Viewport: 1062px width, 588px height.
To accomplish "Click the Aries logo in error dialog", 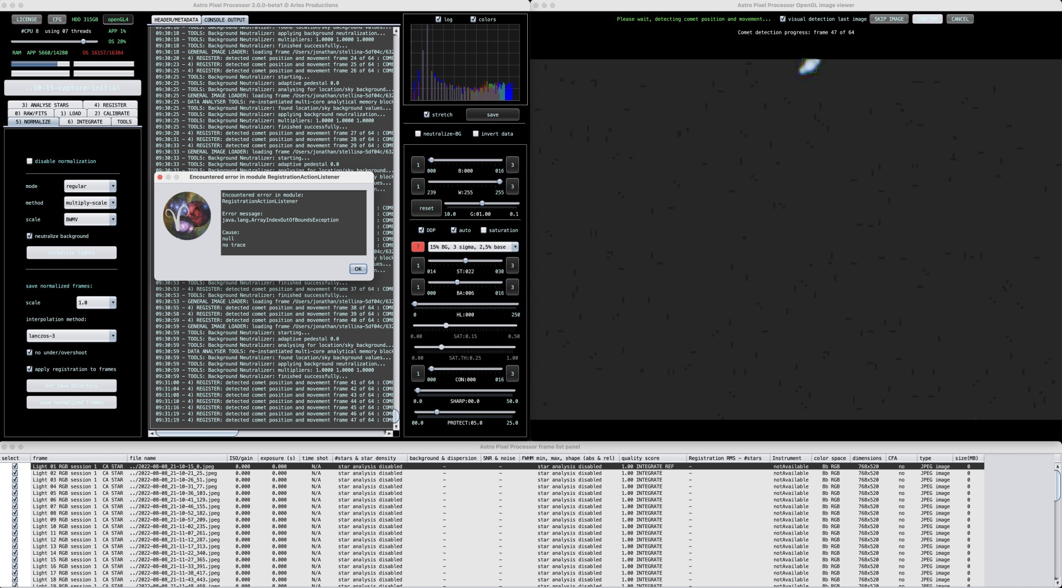I will click(187, 216).
